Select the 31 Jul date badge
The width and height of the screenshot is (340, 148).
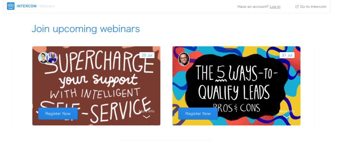(x=287, y=55)
